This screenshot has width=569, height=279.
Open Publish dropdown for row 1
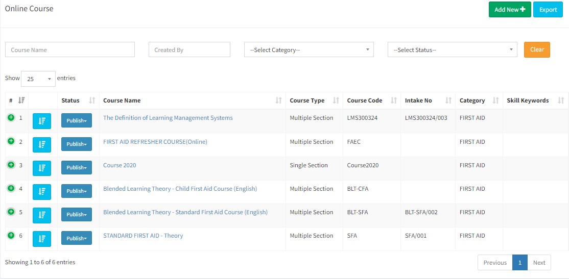[x=76, y=121]
